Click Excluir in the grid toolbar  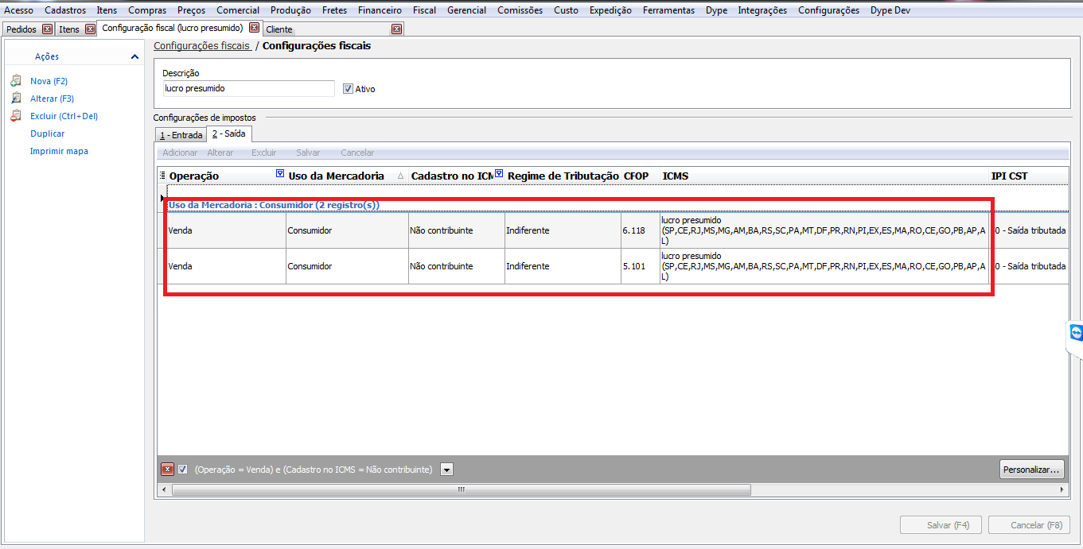(x=264, y=153)
